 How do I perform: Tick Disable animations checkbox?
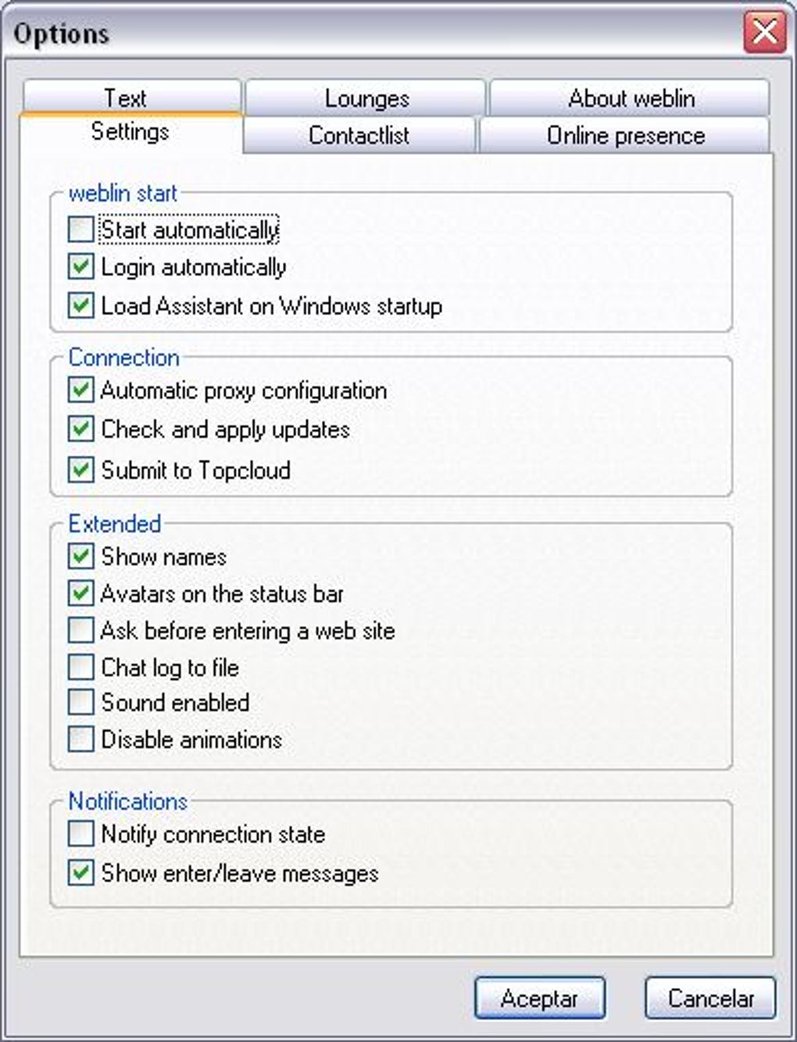tap(80, 739)
